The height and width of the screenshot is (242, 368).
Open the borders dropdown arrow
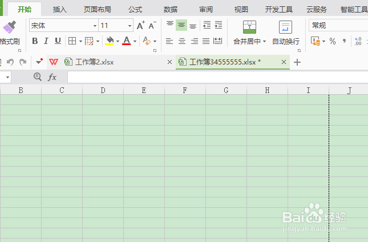point(80,41)
